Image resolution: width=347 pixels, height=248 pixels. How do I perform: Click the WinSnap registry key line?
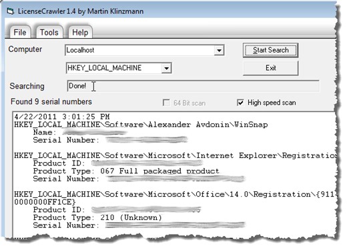(141, 125)
